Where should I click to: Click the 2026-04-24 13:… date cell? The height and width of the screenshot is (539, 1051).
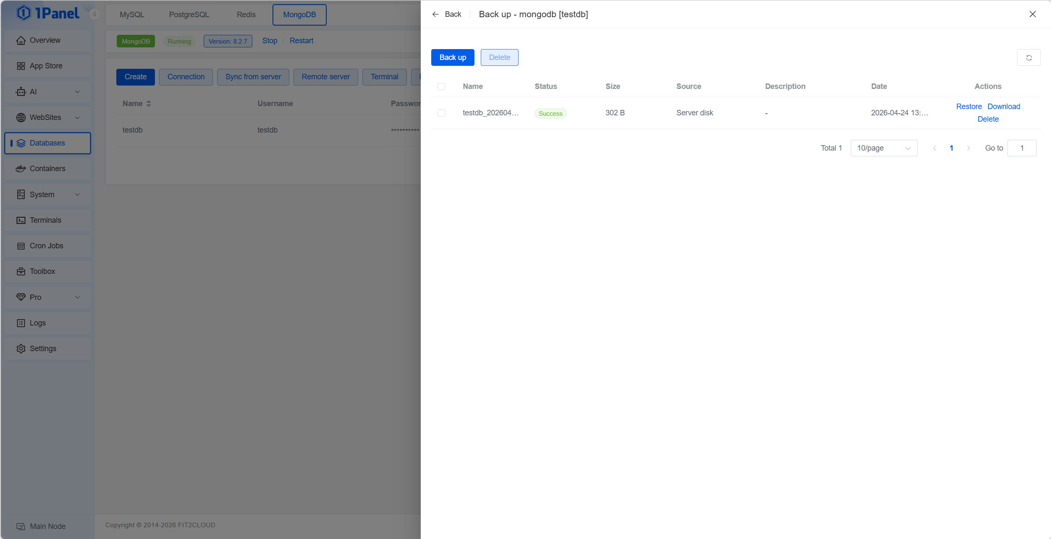(900, 113)
